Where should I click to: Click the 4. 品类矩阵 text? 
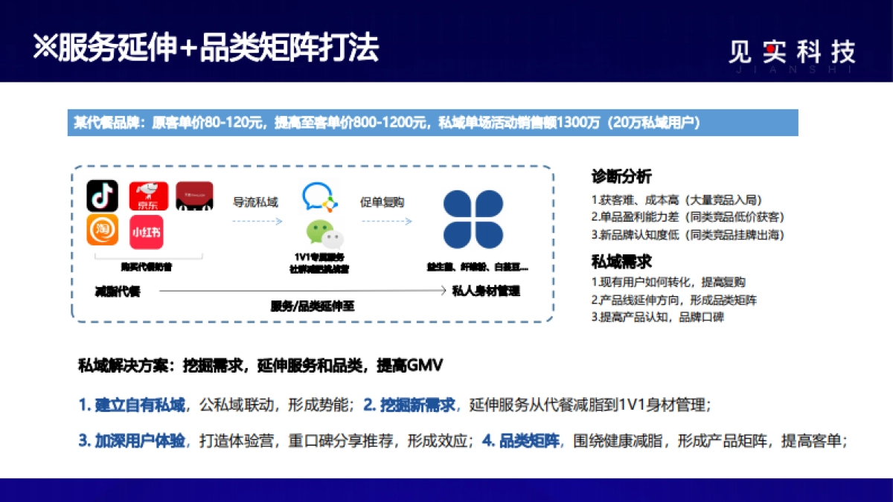tap(521, 437)
